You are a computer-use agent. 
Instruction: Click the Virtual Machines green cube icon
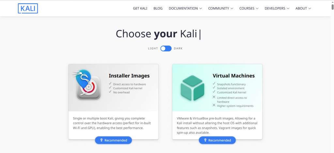coord(192,88)
